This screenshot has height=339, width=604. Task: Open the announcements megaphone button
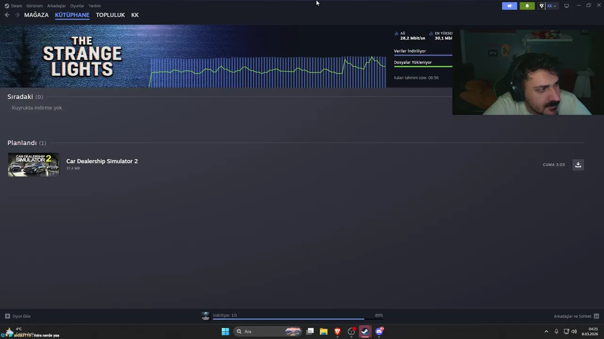tap(510, 6)
